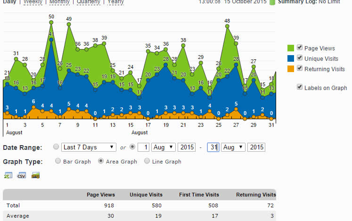
Task: Switch to Line Graph type
Action: tap(147, 161)
